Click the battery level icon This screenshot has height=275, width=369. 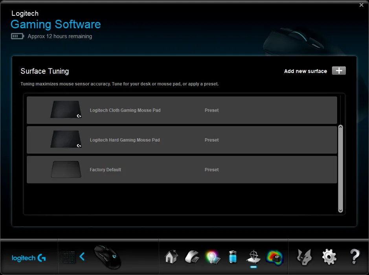coord(17,36)
